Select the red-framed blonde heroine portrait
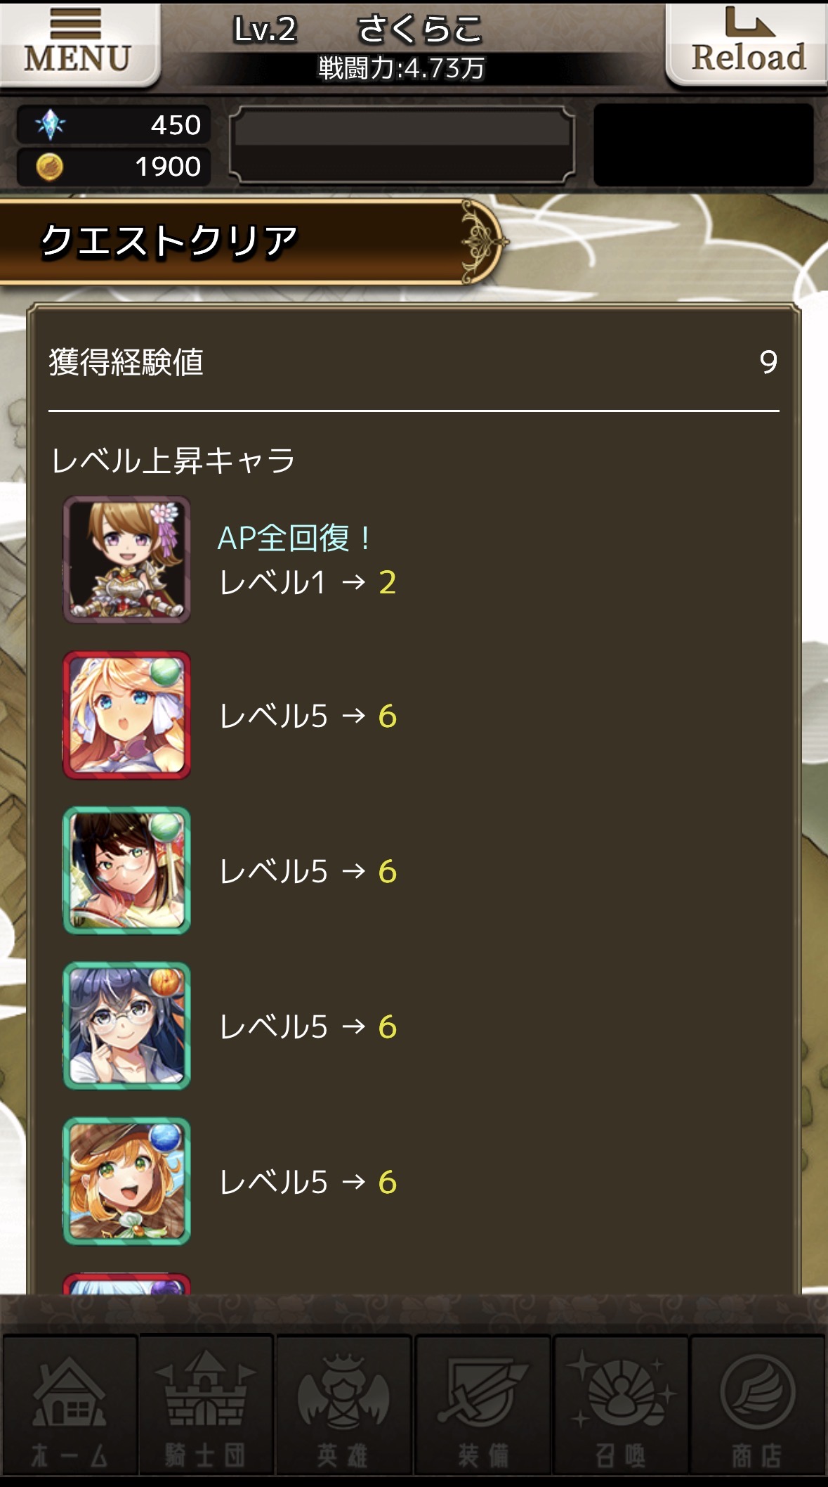This screenshot has height=1487, width=828. [x=126, y=715]
